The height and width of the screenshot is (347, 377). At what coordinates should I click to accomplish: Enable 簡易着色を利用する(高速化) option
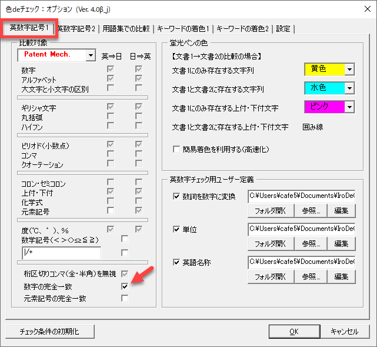(x=176, y=150)
